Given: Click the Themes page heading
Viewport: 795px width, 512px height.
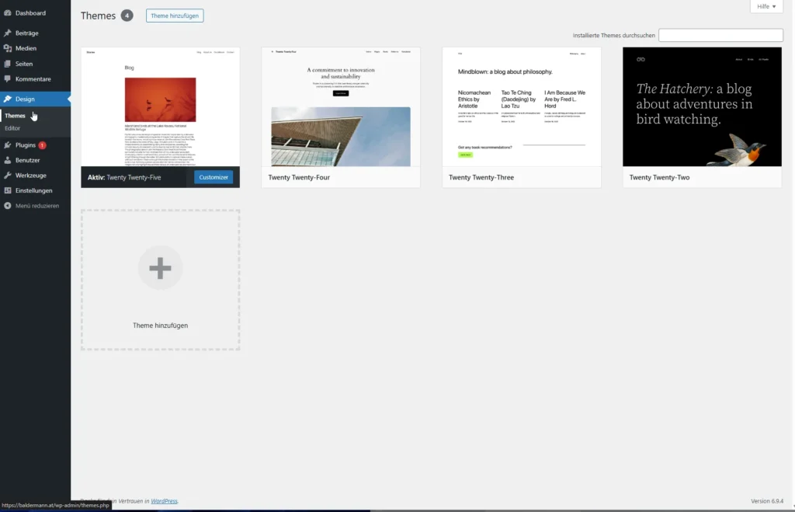Looking at the screenshot, I should (99, 16).
